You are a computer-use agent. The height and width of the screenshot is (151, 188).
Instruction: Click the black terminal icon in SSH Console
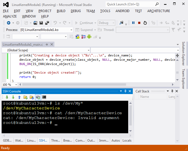[x=44, y=97]
